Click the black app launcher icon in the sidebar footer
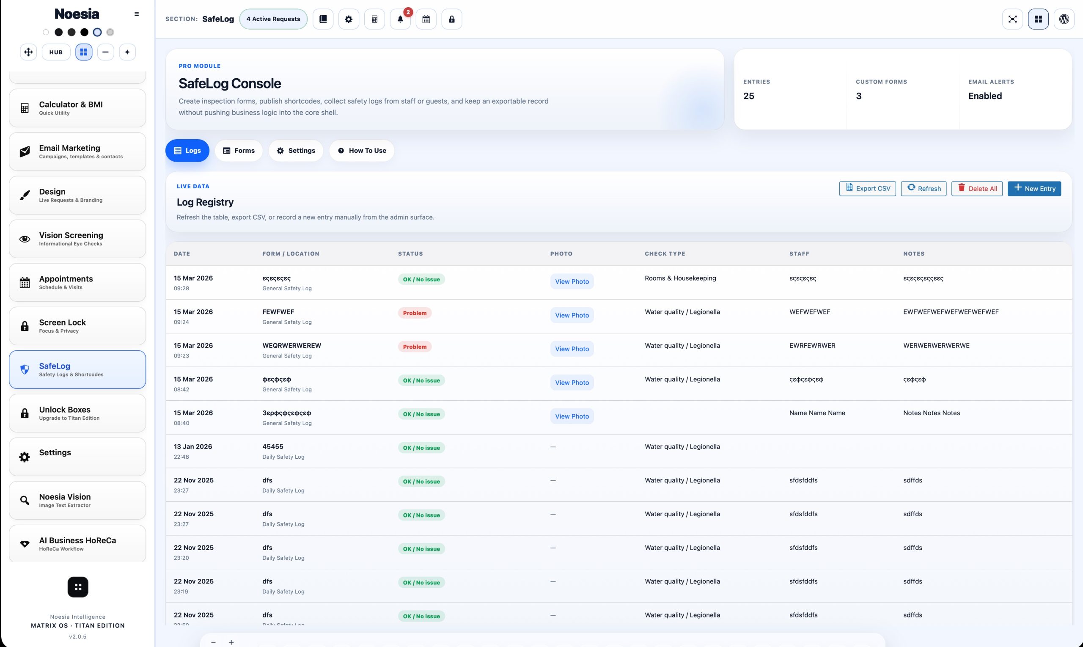Screen dimensions: 1083x647 [x=78, y=587]
